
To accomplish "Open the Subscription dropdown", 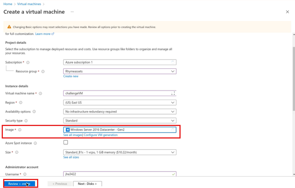I will pyautogui.click(x=120, y=62).
